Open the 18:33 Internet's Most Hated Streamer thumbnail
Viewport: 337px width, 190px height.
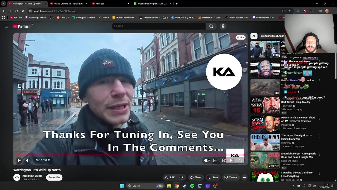coord(265,68)
